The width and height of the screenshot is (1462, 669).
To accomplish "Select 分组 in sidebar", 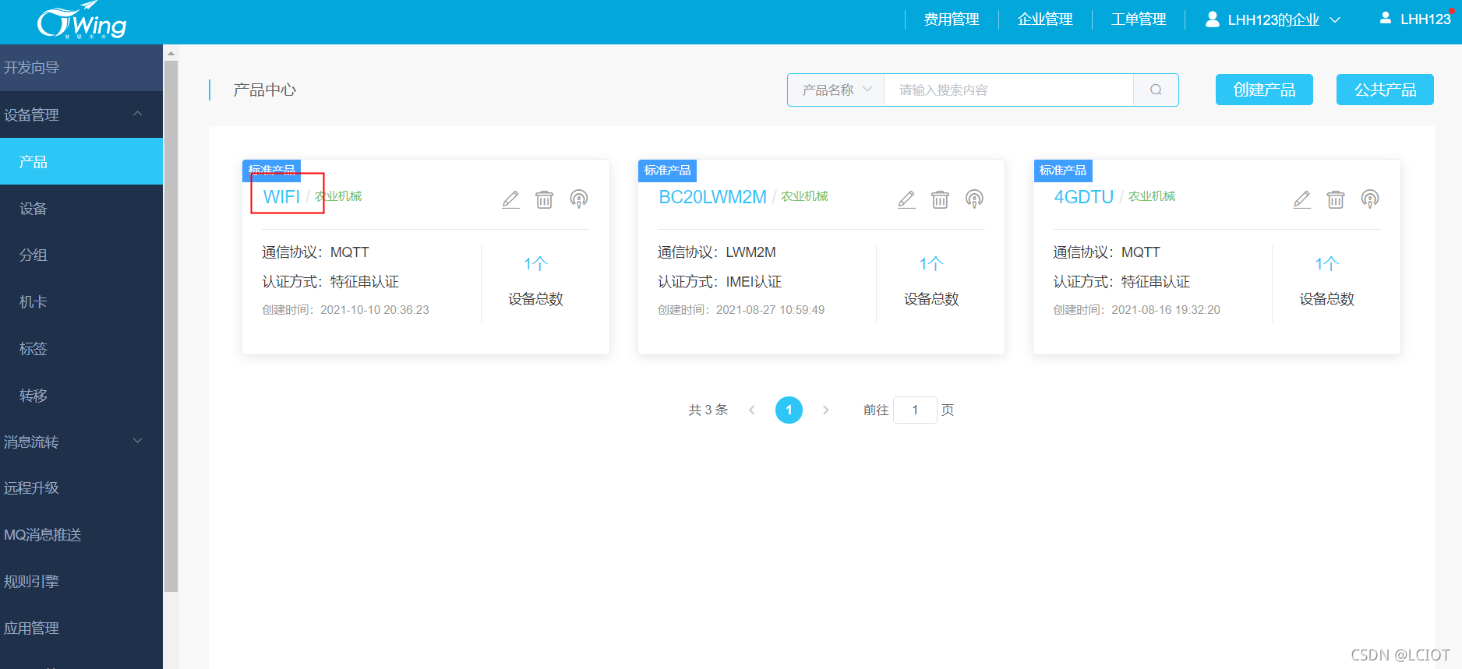I will click(81, 255).
